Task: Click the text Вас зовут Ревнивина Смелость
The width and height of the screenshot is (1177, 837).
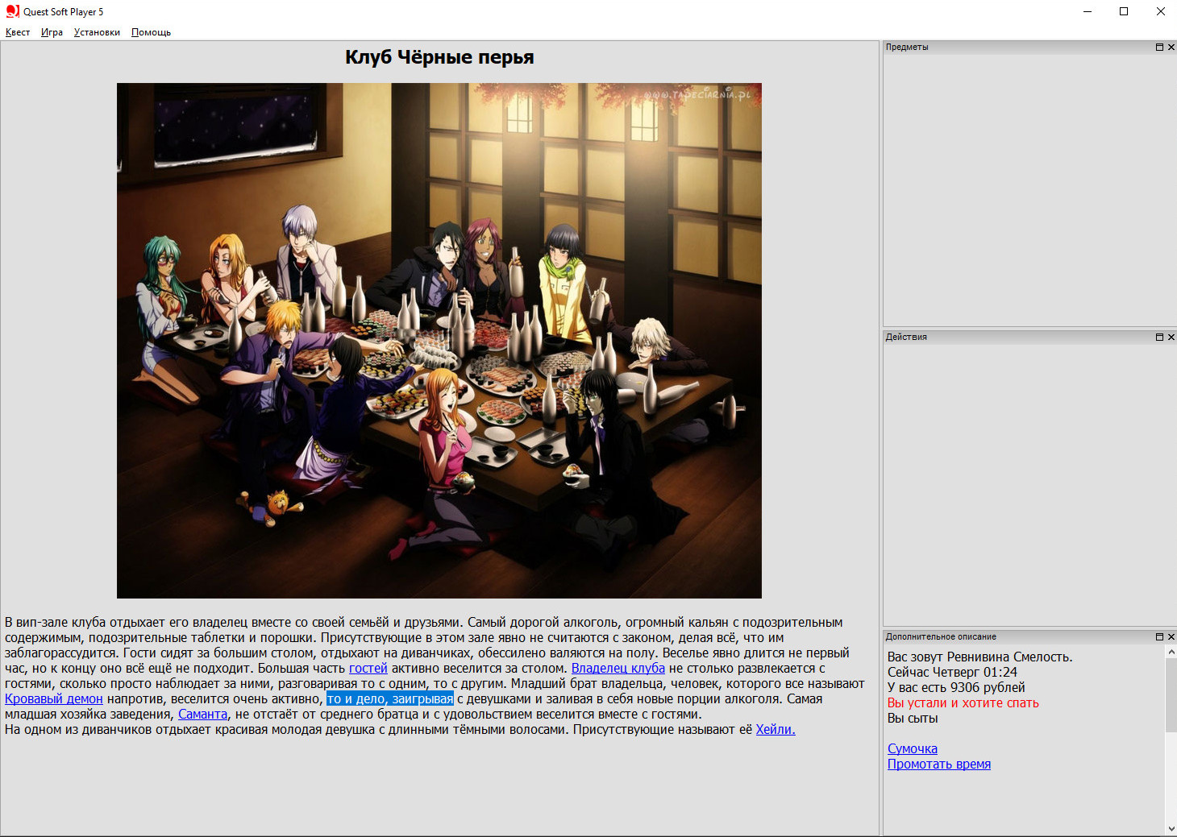Action: (980, 657)
